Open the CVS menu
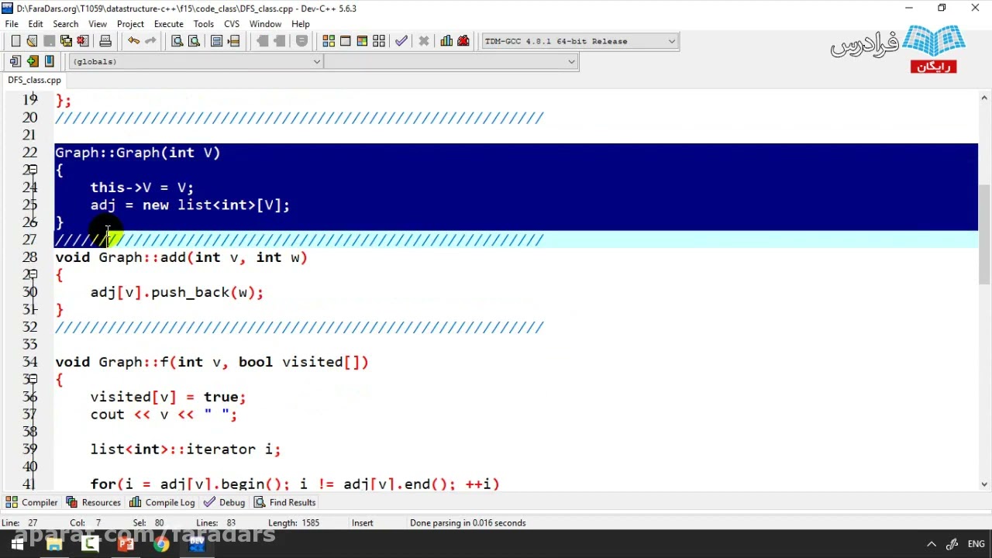 coord(232,24)
